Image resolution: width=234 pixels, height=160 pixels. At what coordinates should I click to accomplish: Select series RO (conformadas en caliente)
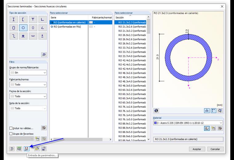click(69, 22)
